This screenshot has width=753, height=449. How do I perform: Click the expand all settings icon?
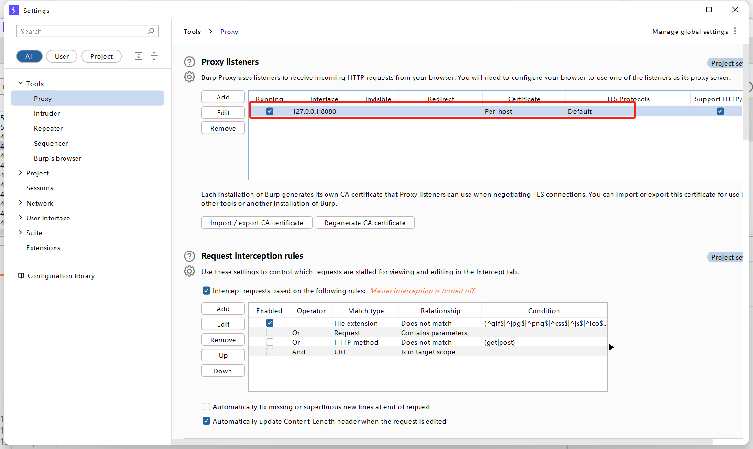[139, 56]
